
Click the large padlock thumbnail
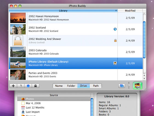pyautogui.click(x=18, y=40)
